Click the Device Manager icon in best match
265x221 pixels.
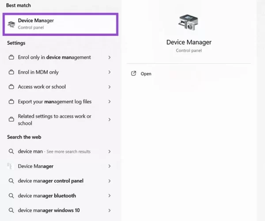[x=11, y=24]
